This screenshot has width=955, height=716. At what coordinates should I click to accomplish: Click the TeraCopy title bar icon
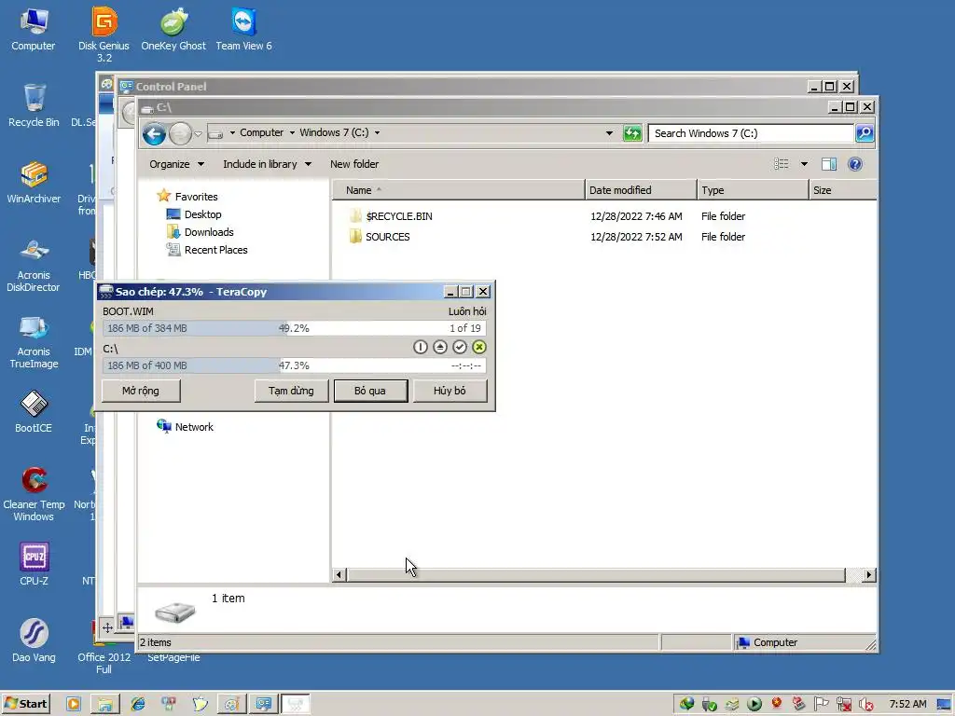[105, 292]
